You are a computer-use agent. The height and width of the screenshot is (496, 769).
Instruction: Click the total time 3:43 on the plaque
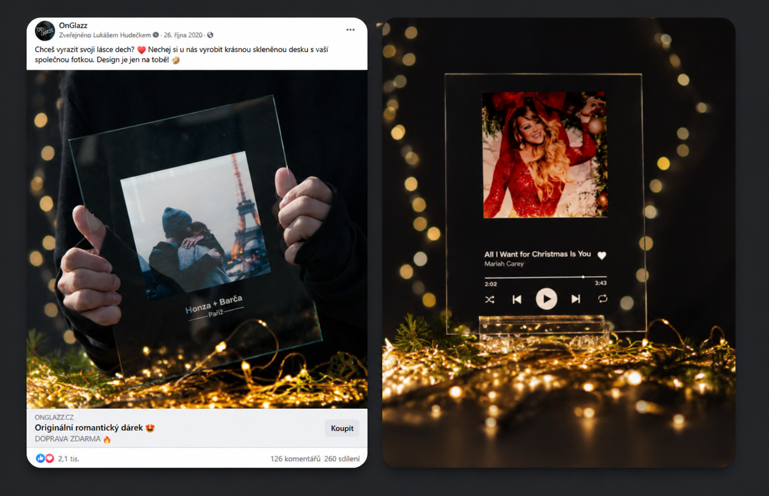(601, 283)
